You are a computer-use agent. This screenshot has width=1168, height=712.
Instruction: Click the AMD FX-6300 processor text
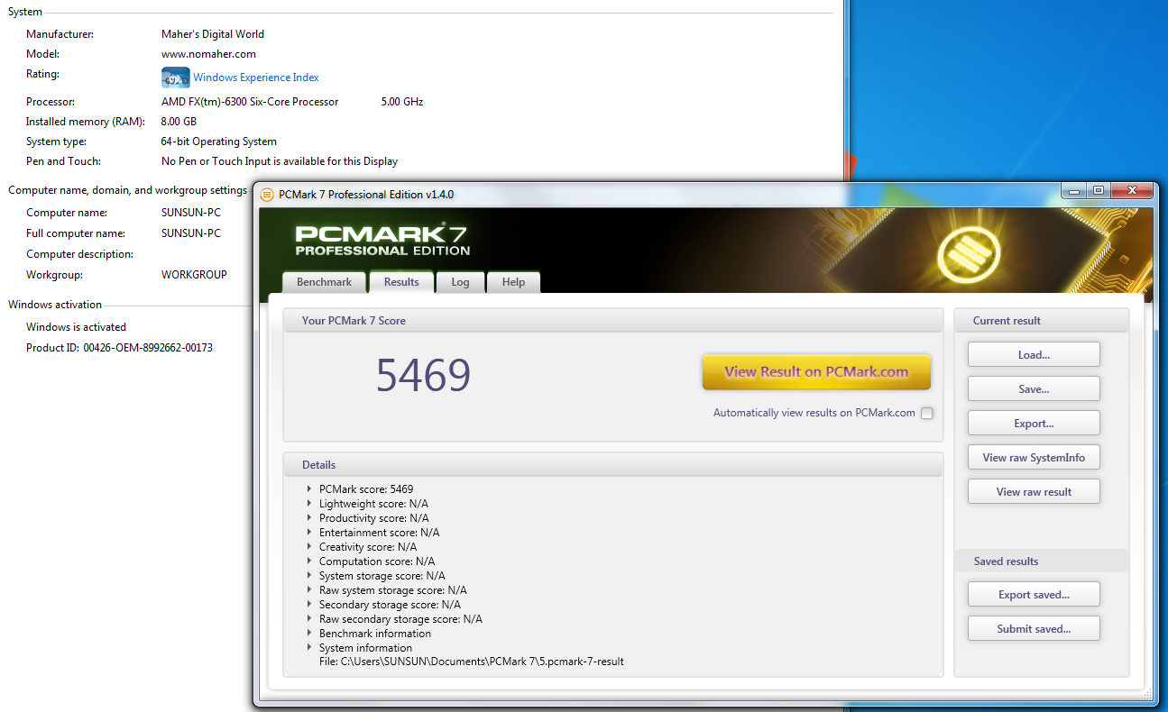point(250,102)
